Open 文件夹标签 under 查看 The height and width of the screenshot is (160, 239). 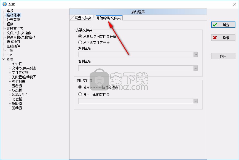20,73
